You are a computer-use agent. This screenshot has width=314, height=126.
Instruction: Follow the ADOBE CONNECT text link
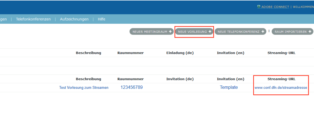pos(275,7)
